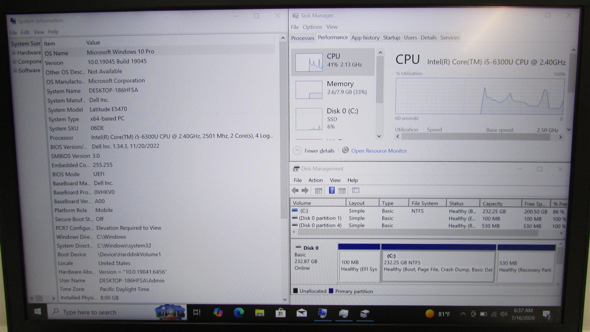Select the Disk 0 (C:) performance thumbnail
This screenshot has width=590, height=332.
pyautogui.click(x=309, y=119)
